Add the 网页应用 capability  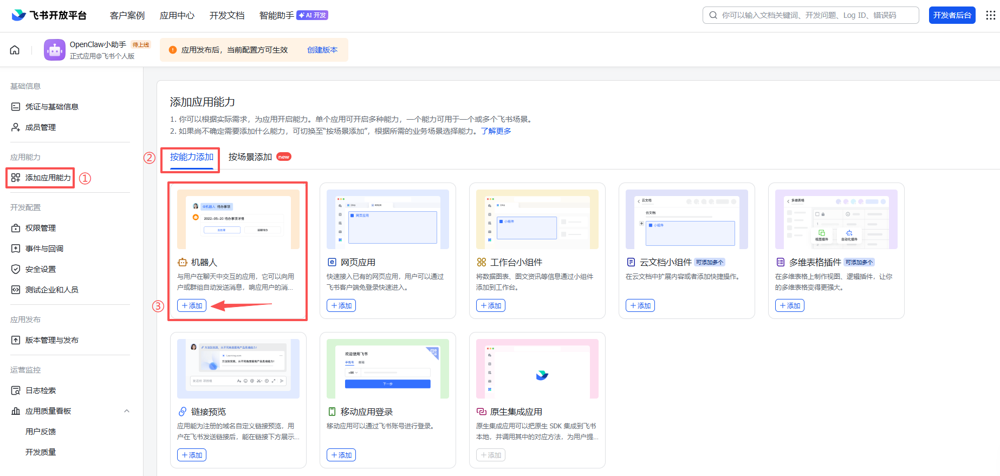[x=341, y=306]
